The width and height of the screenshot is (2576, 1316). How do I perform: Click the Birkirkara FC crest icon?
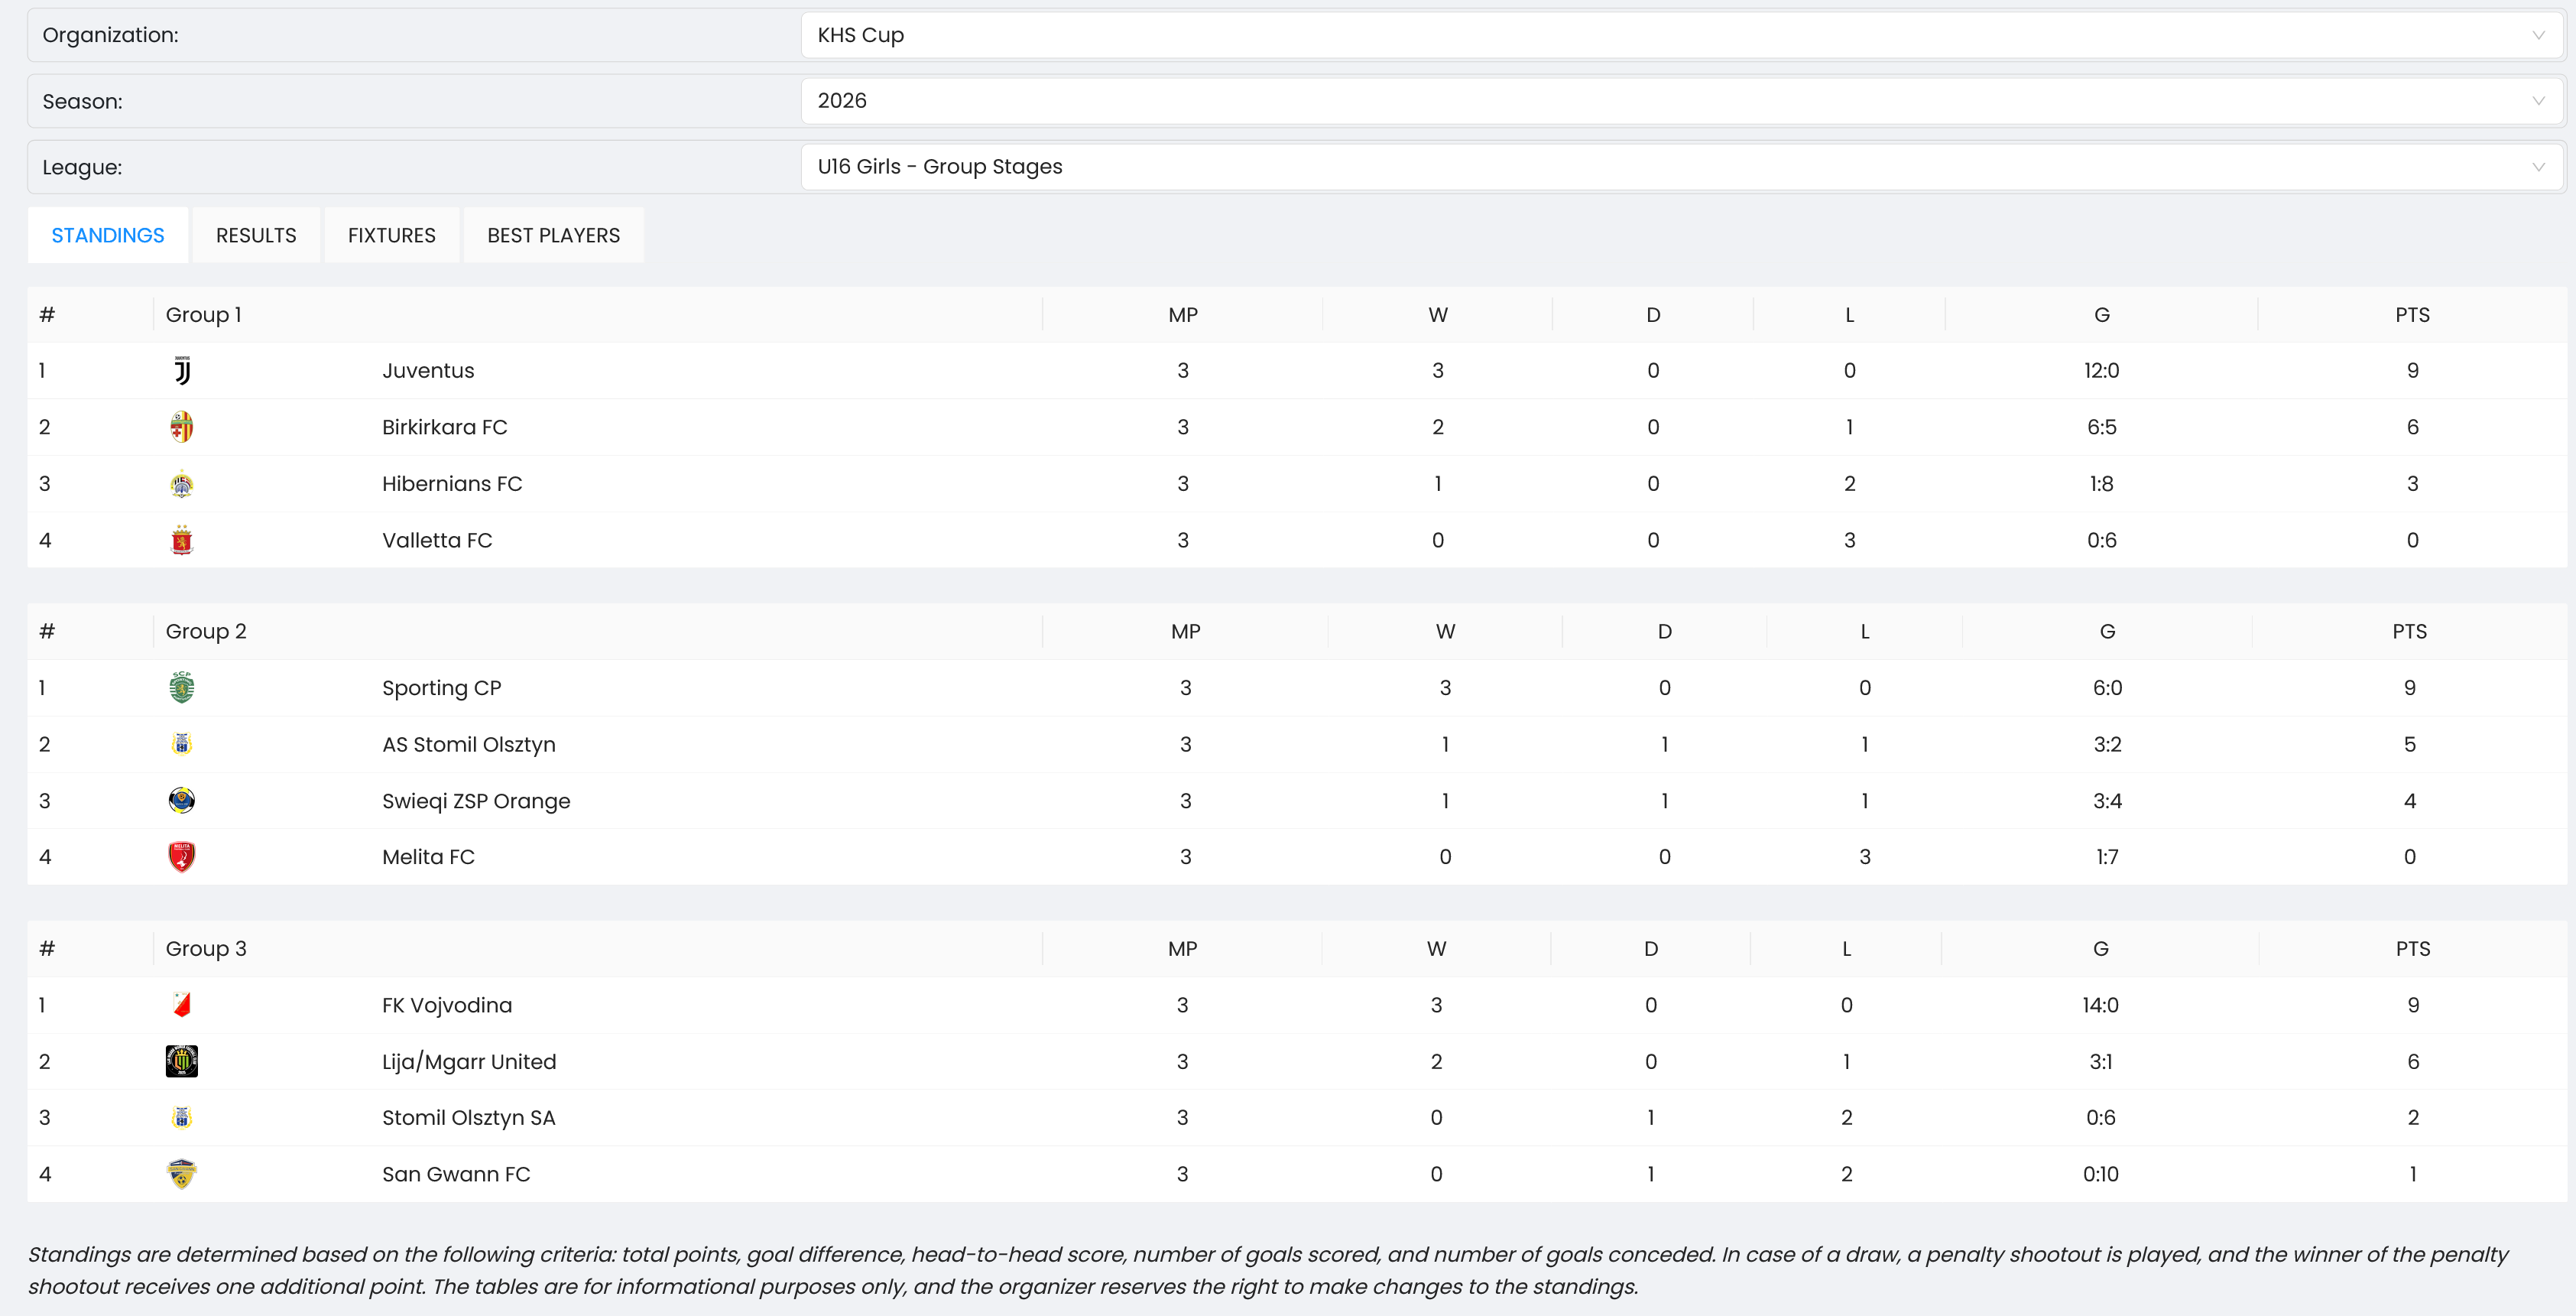point(182,427)
